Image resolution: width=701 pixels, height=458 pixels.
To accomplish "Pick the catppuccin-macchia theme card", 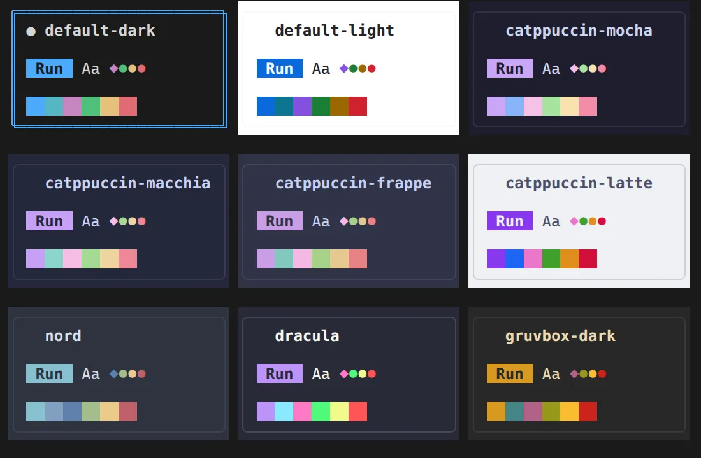I will pyautogui.click(x=119, y=222).
